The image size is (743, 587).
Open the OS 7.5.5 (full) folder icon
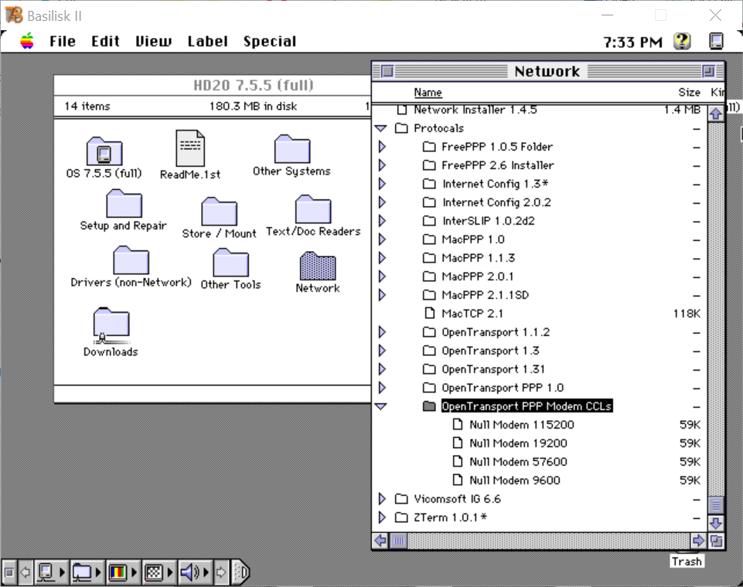(x=104, y=151)
